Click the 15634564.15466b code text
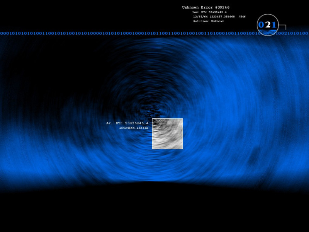The height and width of the screenshot is (232, 309). point(133,128)
